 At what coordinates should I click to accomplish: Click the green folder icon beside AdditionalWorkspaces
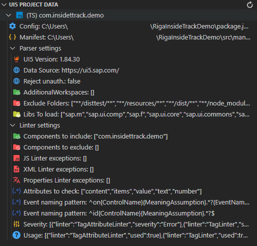coord(16,92)
